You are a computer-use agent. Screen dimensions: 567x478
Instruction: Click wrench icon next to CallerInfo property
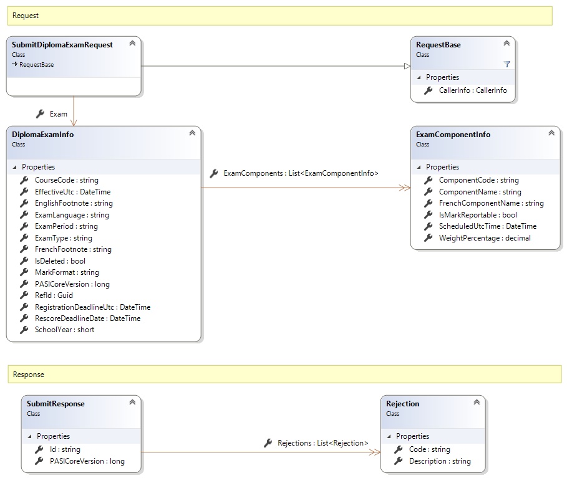tap(428, 90)
